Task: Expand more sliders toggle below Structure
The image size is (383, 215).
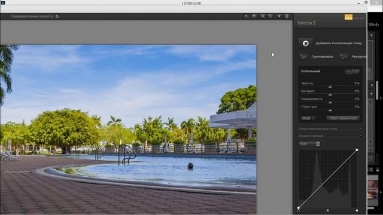Action: pos(308,118)
